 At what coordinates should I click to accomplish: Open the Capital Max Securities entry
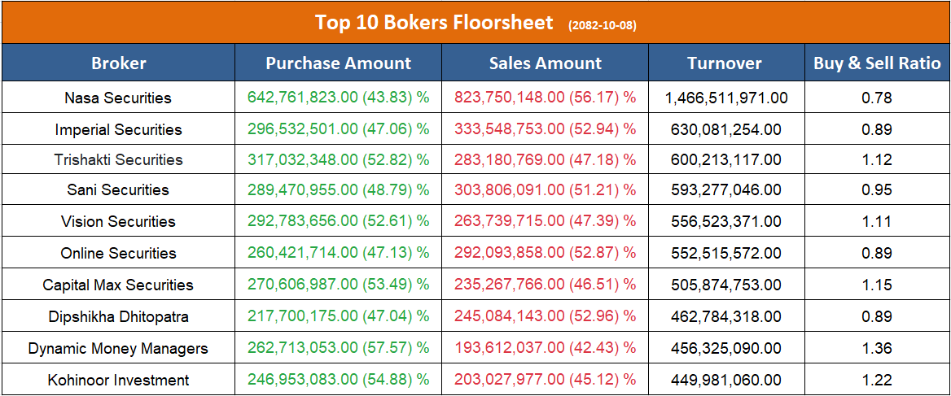pos(118,285)
